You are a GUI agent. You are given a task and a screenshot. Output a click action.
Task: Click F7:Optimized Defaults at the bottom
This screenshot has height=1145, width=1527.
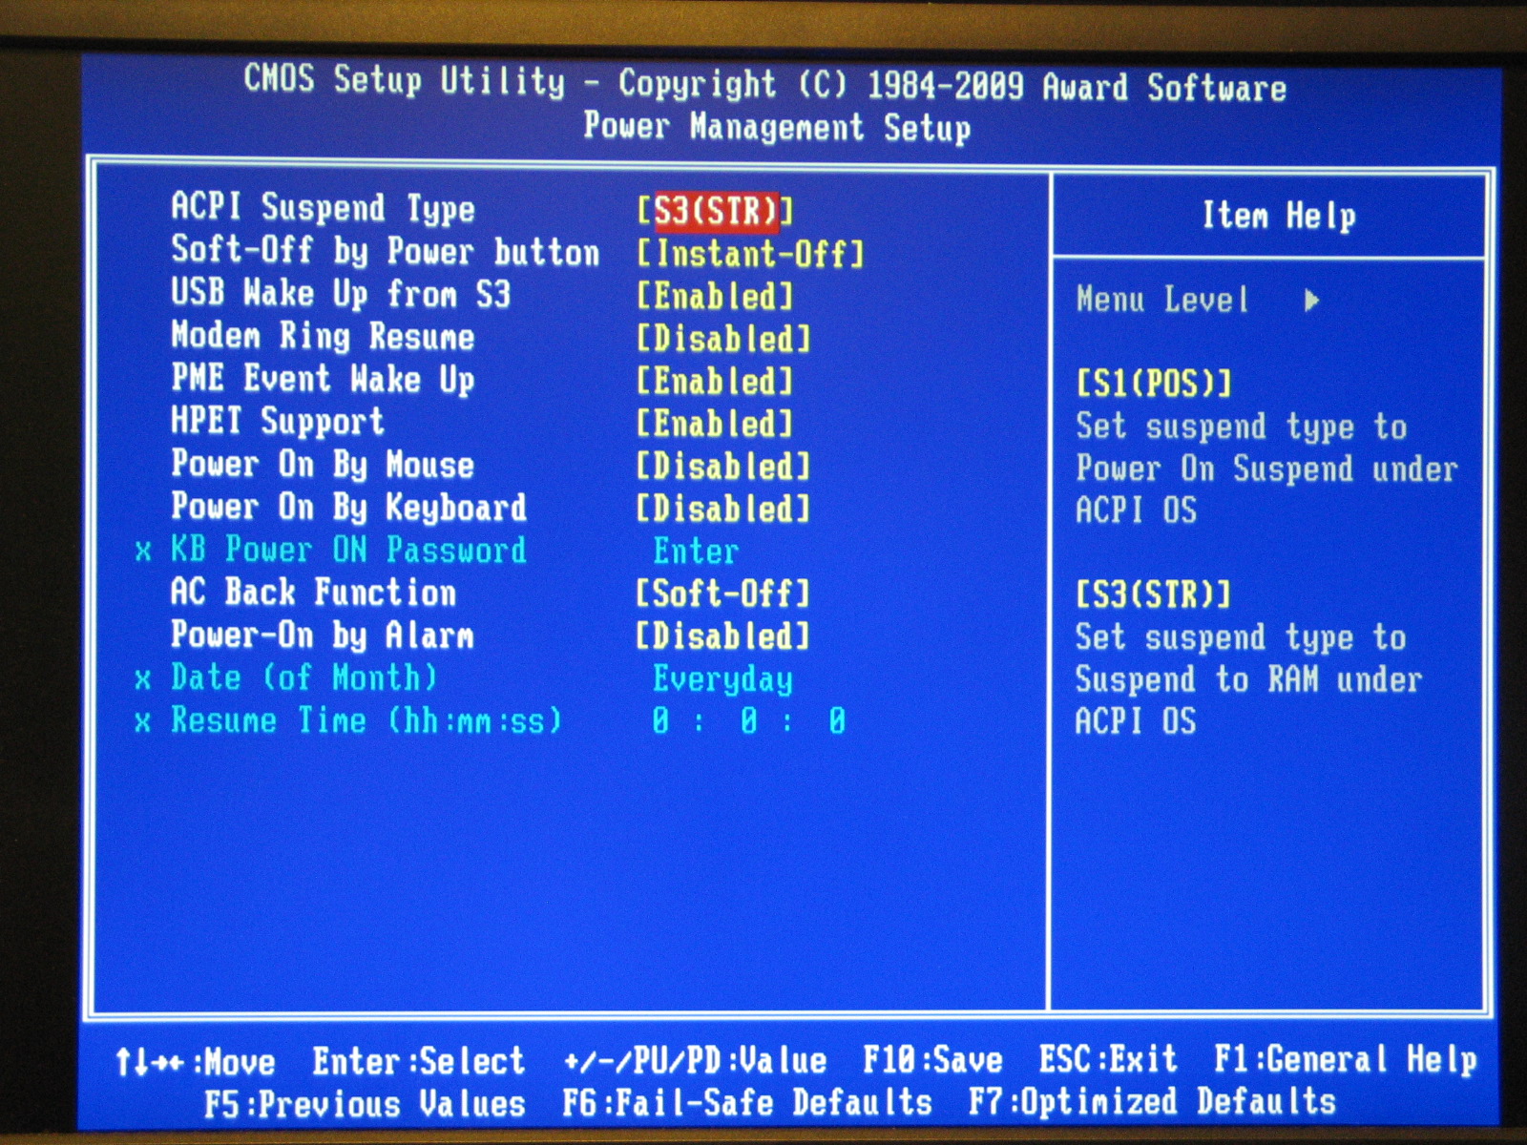point(1151,1102)
